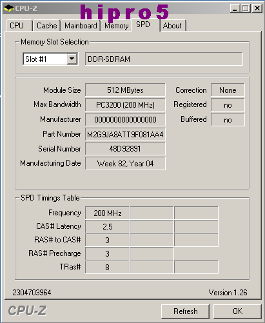This screenshot has width=265, height=323.
Task: Go to the Memory tab
Action: [117, 26]
